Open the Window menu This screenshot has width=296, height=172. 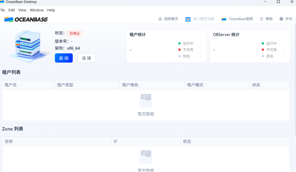pyautogui.click(x=37, y=10)
